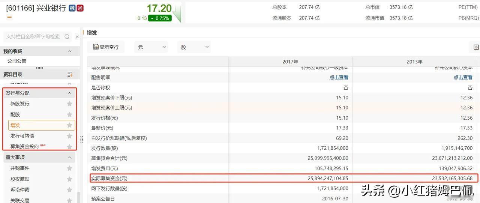The image size is (480, 203).
Task: Toggle the star on the 增发 item
Action: point(69,125)
